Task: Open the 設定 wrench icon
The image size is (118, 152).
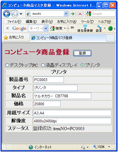Action: click(99, 27)
